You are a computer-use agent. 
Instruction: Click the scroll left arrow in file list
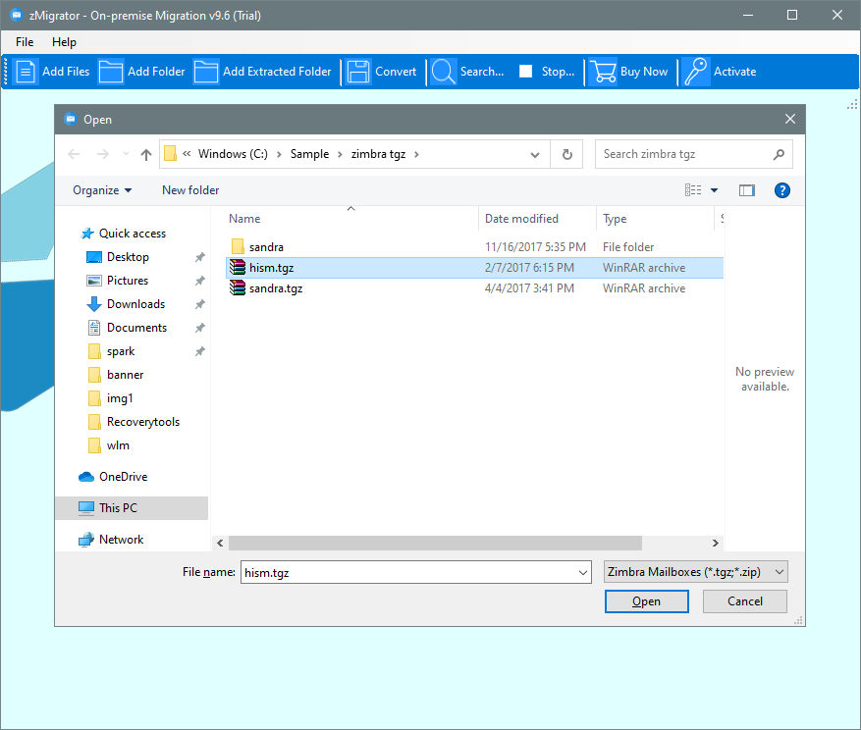[220, 543]
